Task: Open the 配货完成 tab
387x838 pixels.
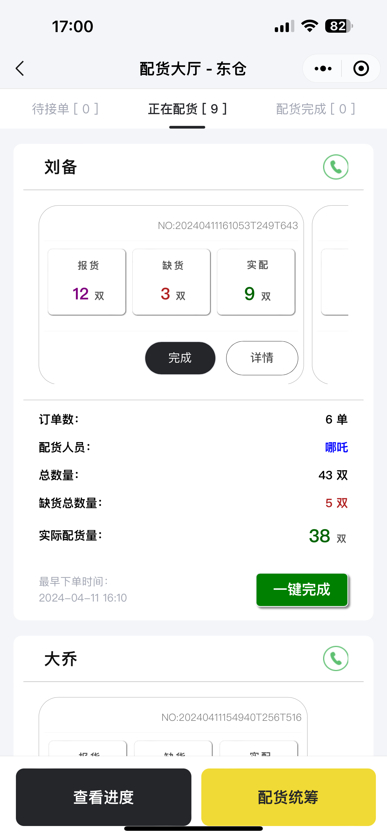Action: coord(315,109)
